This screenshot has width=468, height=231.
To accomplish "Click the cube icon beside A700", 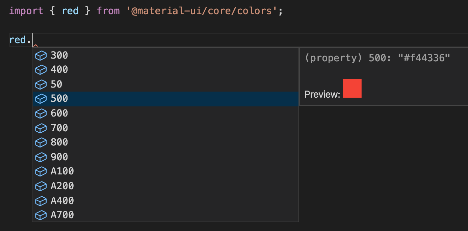I will pos(41,215).
